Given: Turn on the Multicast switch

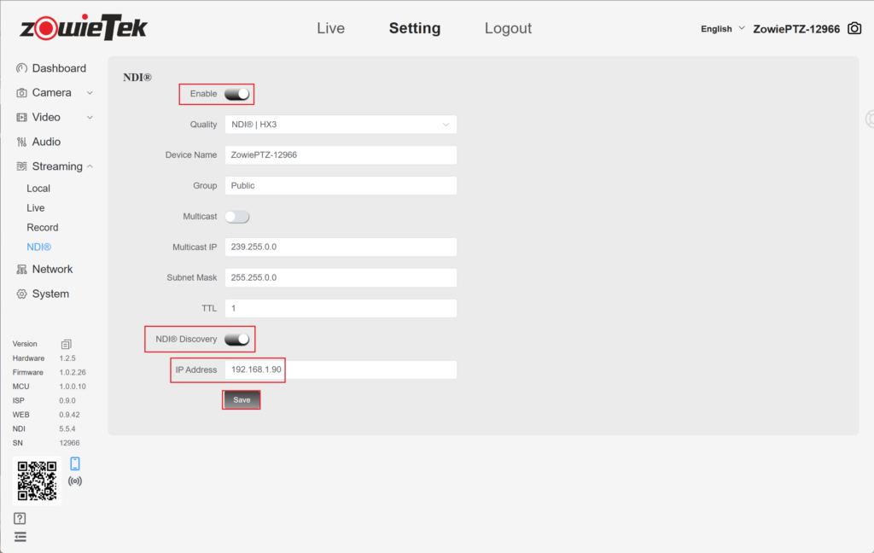Looking at the screenshot, I should (x=237, y=217).
